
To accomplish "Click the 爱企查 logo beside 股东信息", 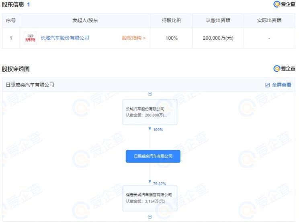I will (284, 4).
